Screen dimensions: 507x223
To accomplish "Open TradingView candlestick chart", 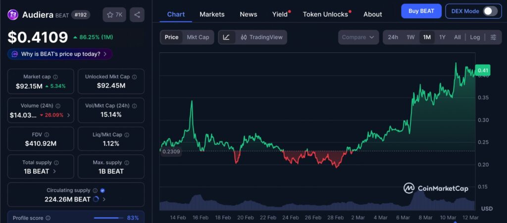I will click(x=261, y=37).
